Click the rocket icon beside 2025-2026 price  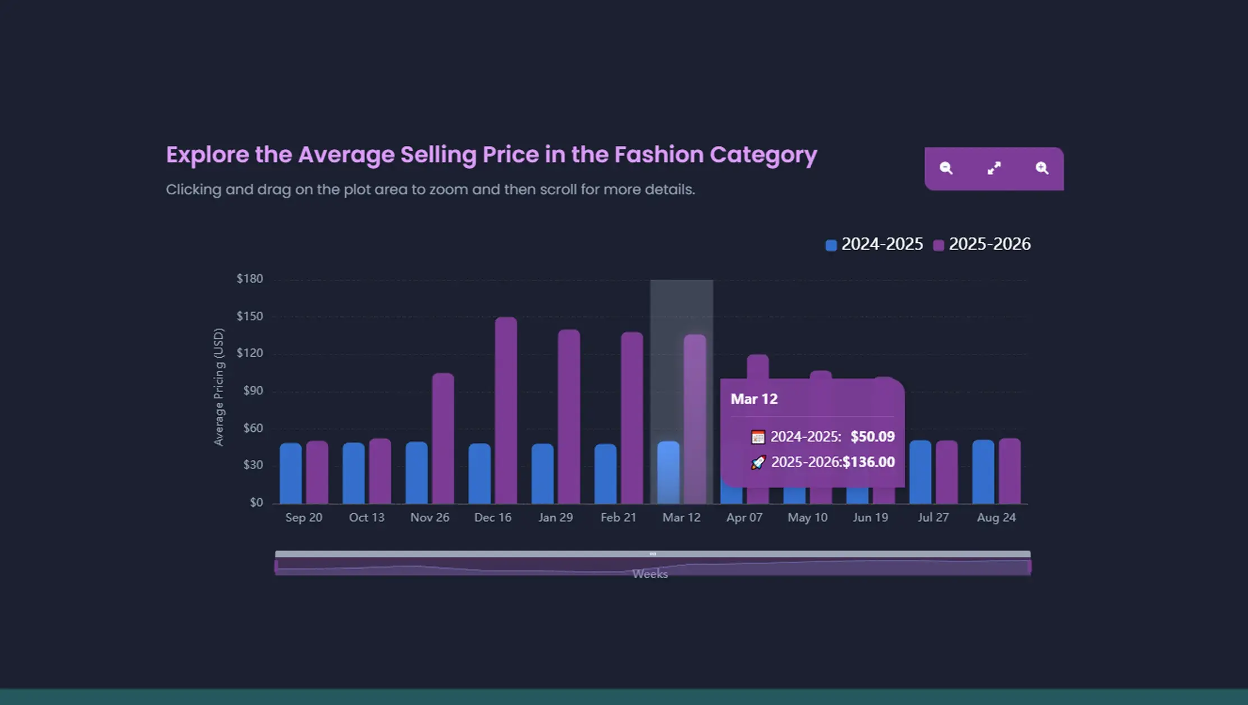(758, 462)
